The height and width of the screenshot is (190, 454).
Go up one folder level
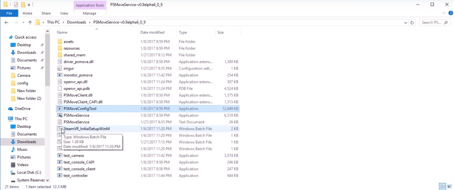(x=30, y=22)
